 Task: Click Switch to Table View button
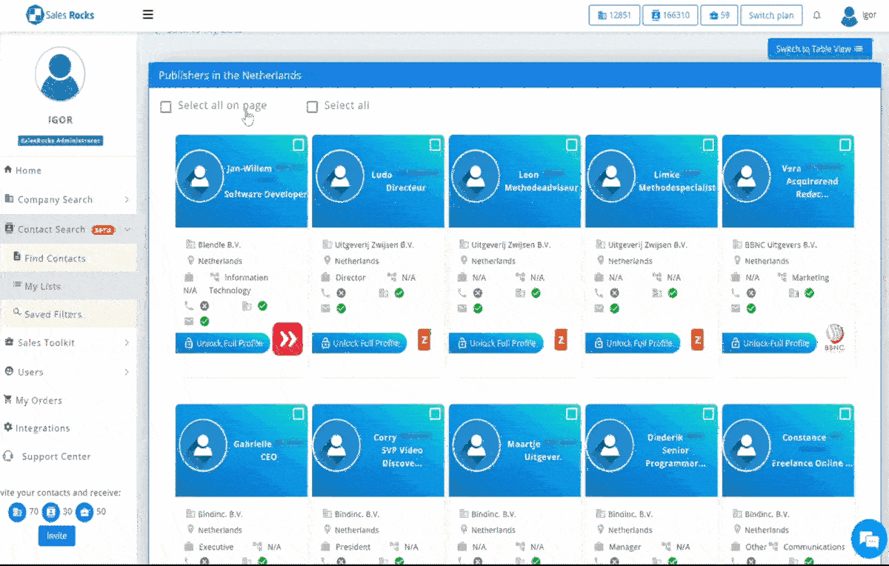pos(819,50)
